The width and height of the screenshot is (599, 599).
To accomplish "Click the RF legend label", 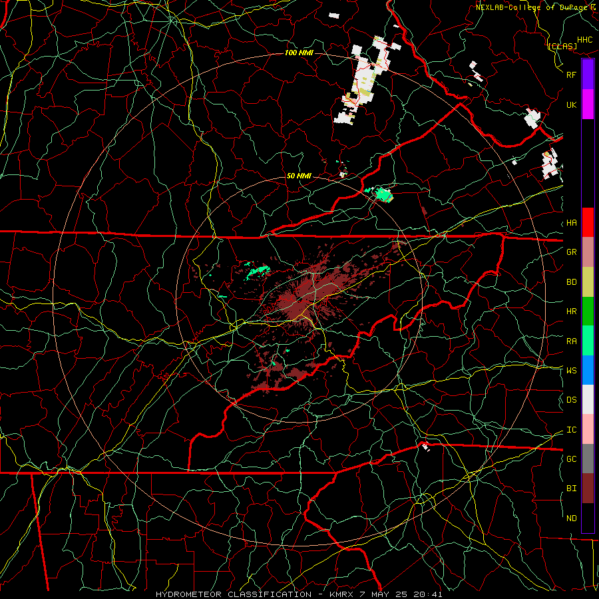I will pyautogui.click(x=571, y=75).
